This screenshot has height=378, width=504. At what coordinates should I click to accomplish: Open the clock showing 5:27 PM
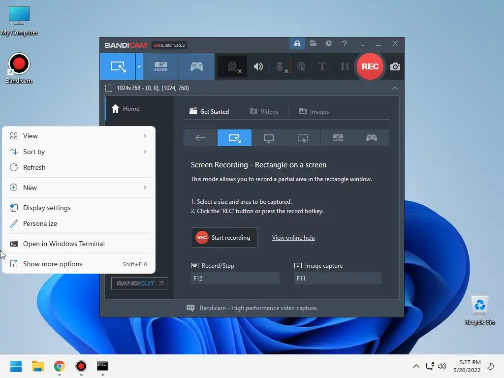[467, 366]
